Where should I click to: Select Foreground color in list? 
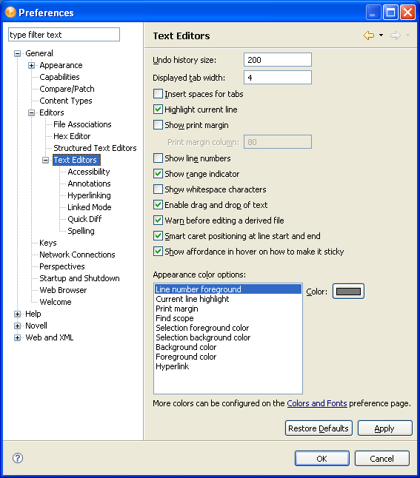228,357
